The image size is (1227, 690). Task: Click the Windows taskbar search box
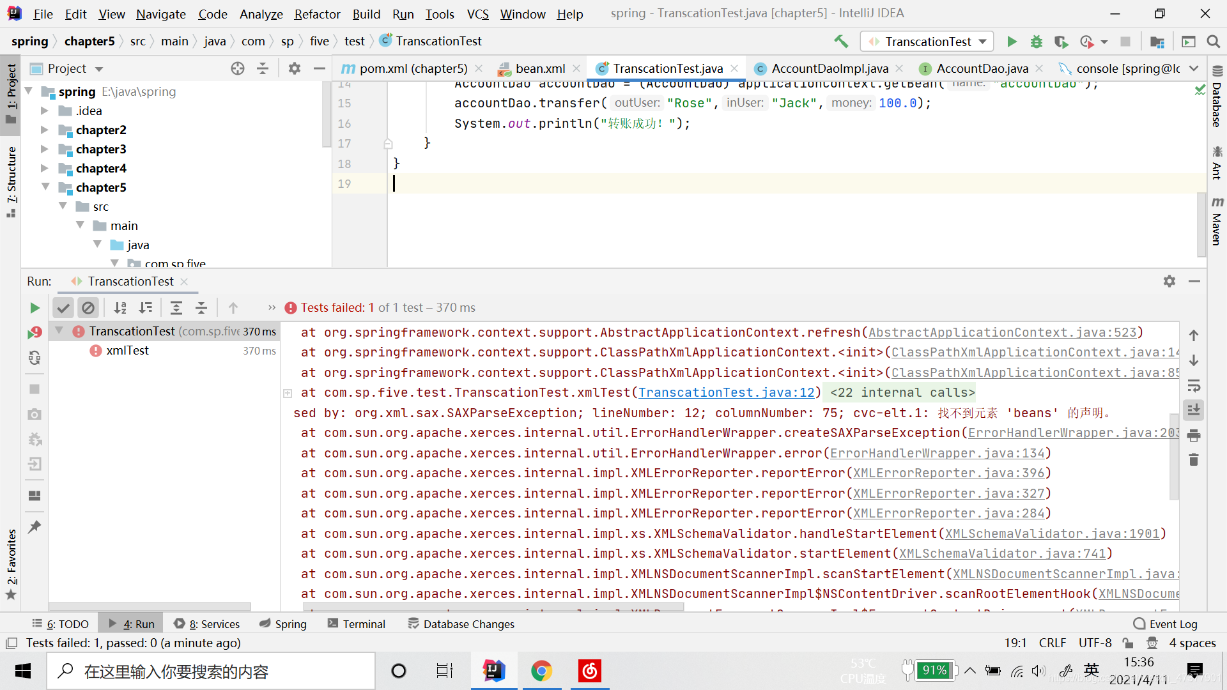click(x=211, y=671)
